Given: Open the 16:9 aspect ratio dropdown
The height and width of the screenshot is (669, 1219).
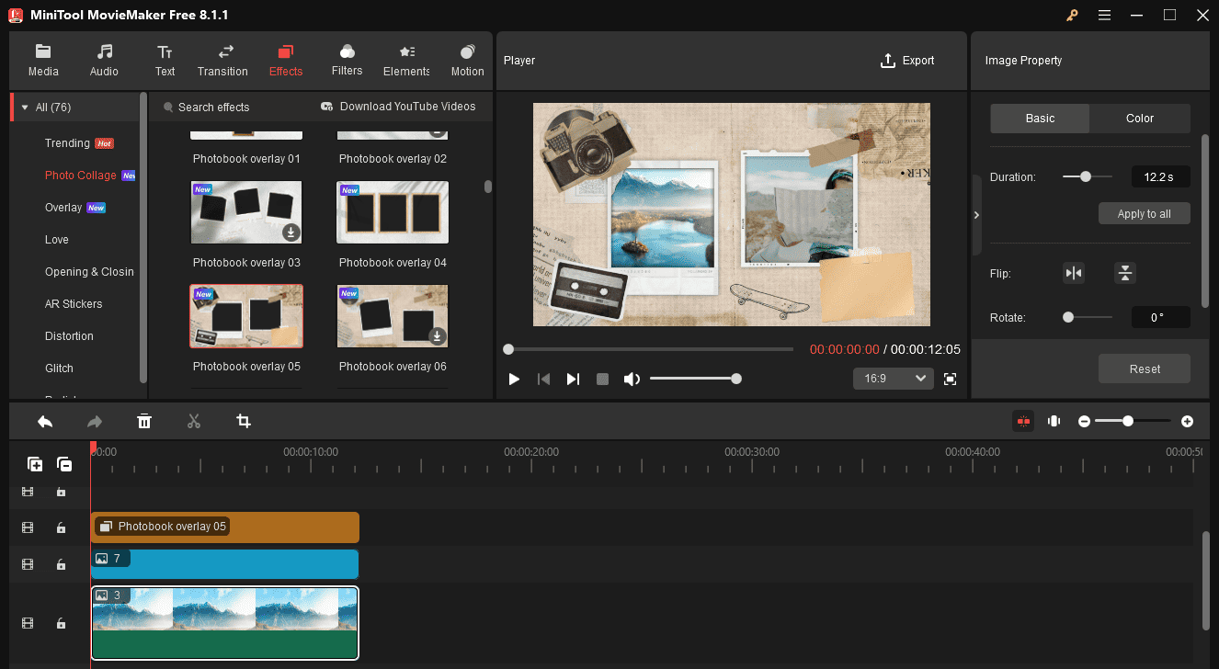Looking at the screenshot, I should [894, 379].
